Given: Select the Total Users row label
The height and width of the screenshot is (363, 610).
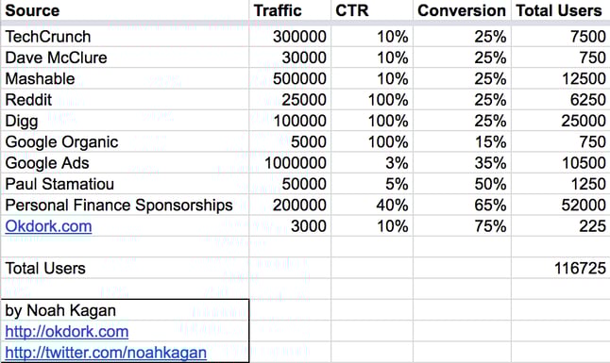Looking at the screenshot, I should tap(125, 268).
